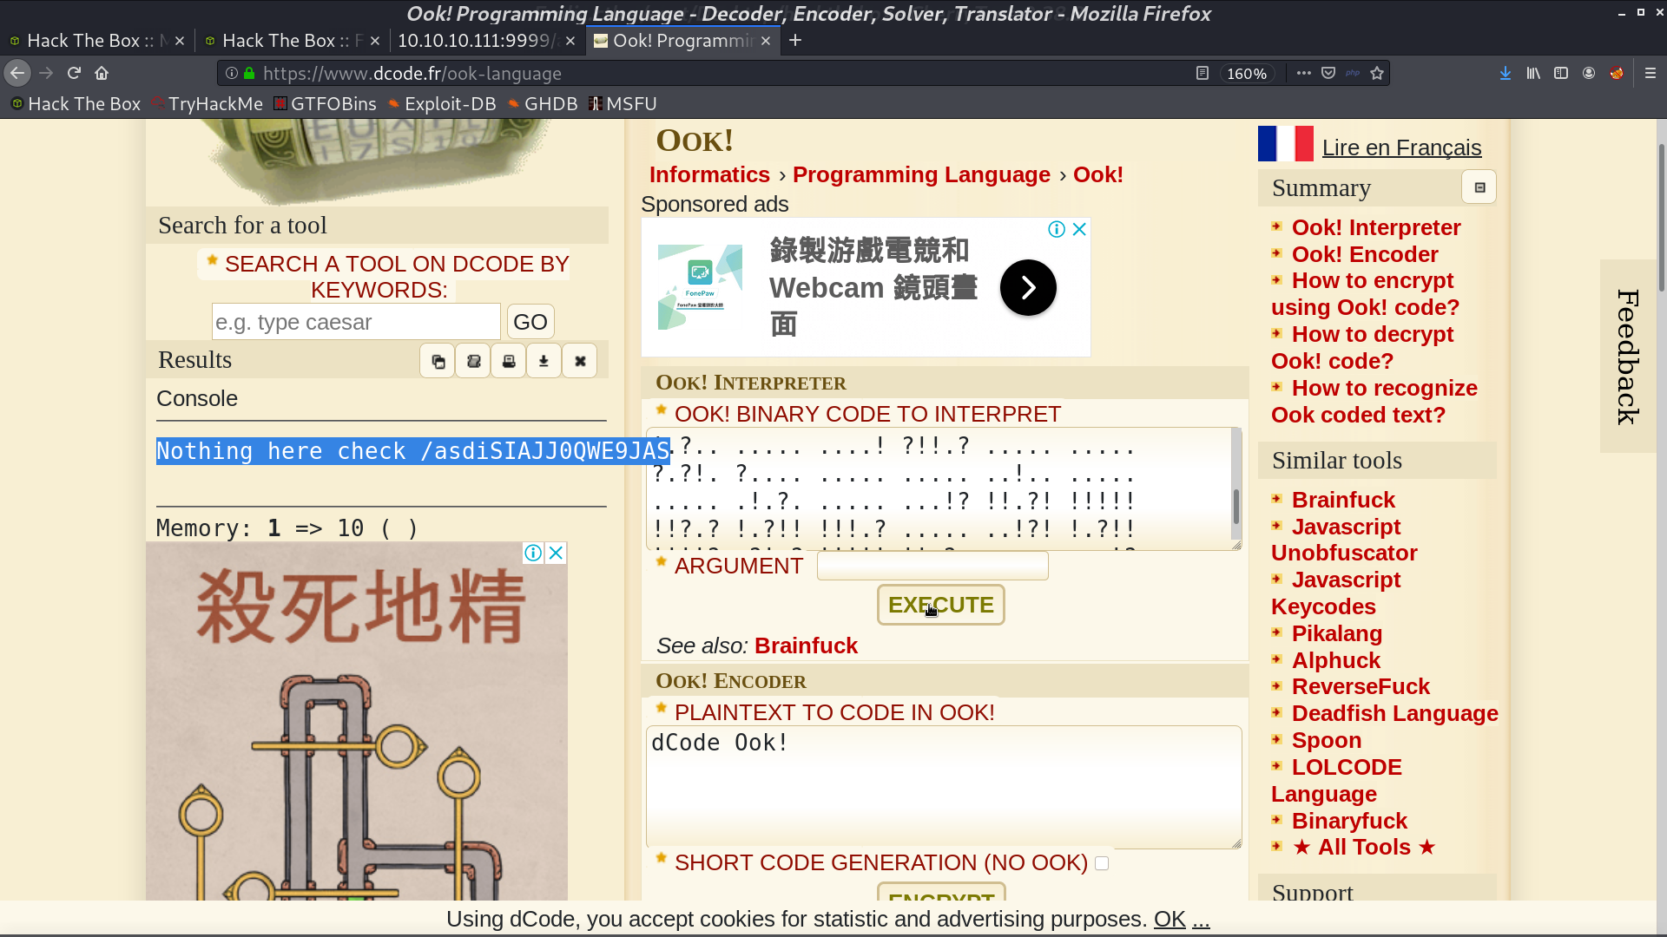This screenshot has width=1667, height=937.
Task: Reset the 160% zoom level
Action: 1247,74
